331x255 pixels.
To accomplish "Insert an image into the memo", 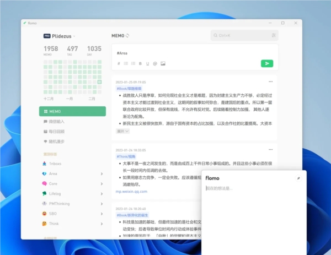I will pyautogui.click(x=163, y=63).
